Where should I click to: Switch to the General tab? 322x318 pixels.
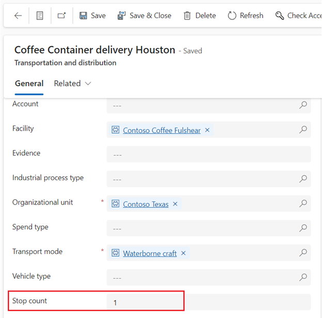pyautogui.click(x=29, y=84)
